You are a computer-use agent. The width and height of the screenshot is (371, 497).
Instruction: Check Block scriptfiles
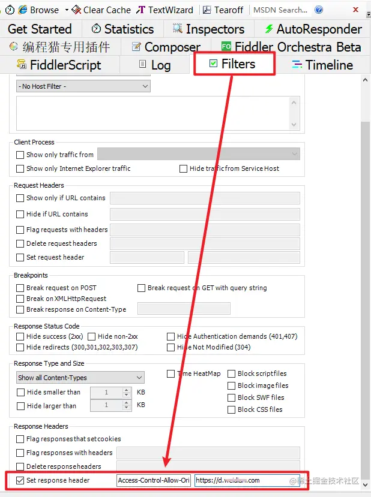231,373
